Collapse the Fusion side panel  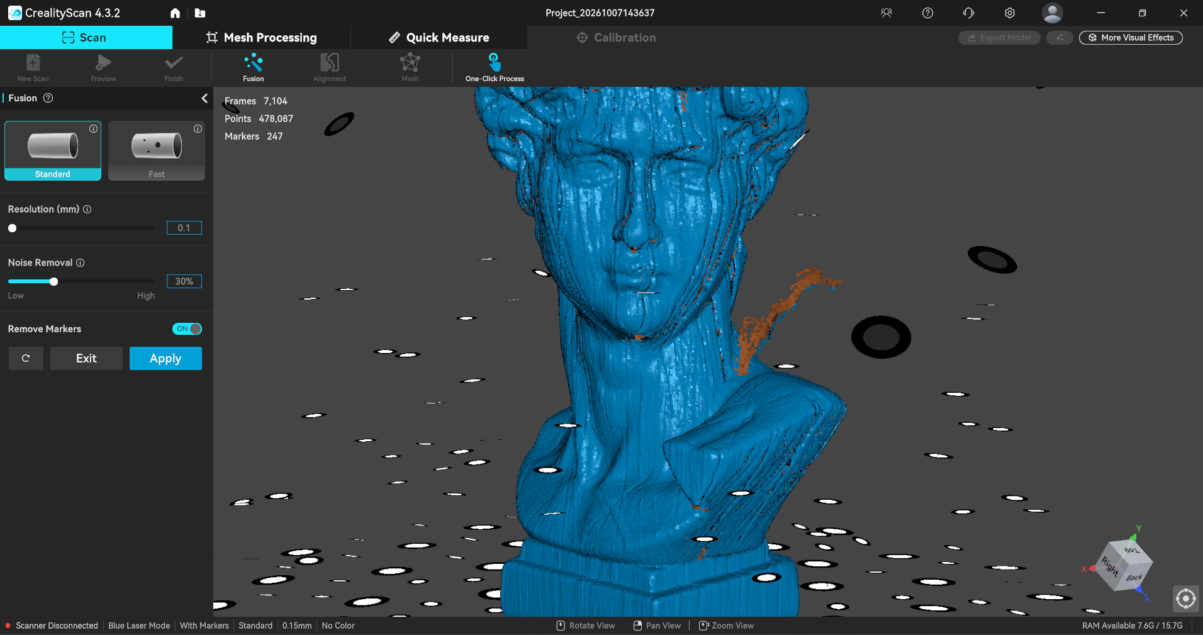(204, 98)
